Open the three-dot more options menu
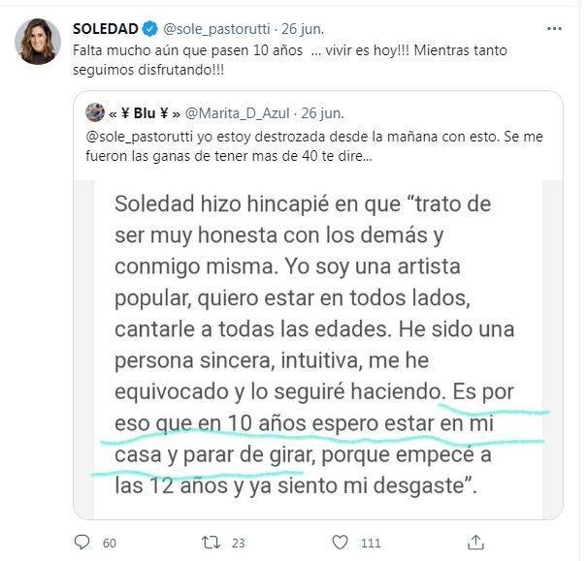This screenshot has height=561, width=587. 554,29
